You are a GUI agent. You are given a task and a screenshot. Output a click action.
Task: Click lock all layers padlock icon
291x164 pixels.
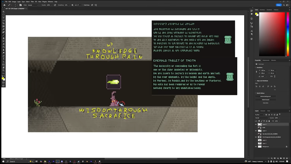(269, 121)
